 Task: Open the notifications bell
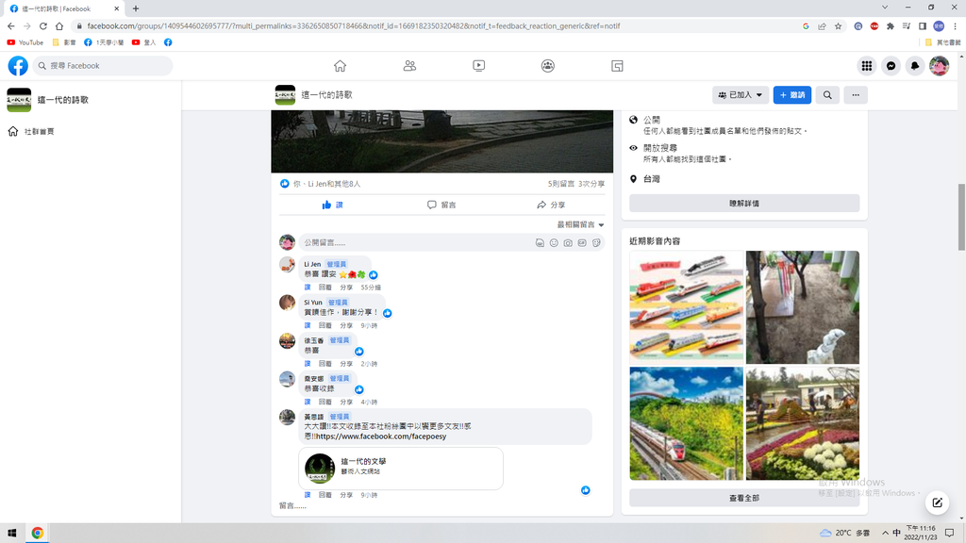tap(915, 66)
